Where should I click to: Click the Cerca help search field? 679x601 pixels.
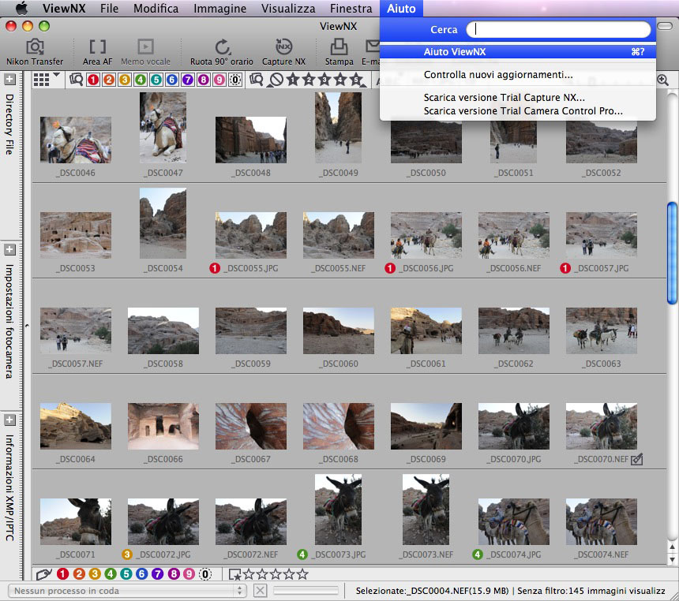tap(559, 29)
